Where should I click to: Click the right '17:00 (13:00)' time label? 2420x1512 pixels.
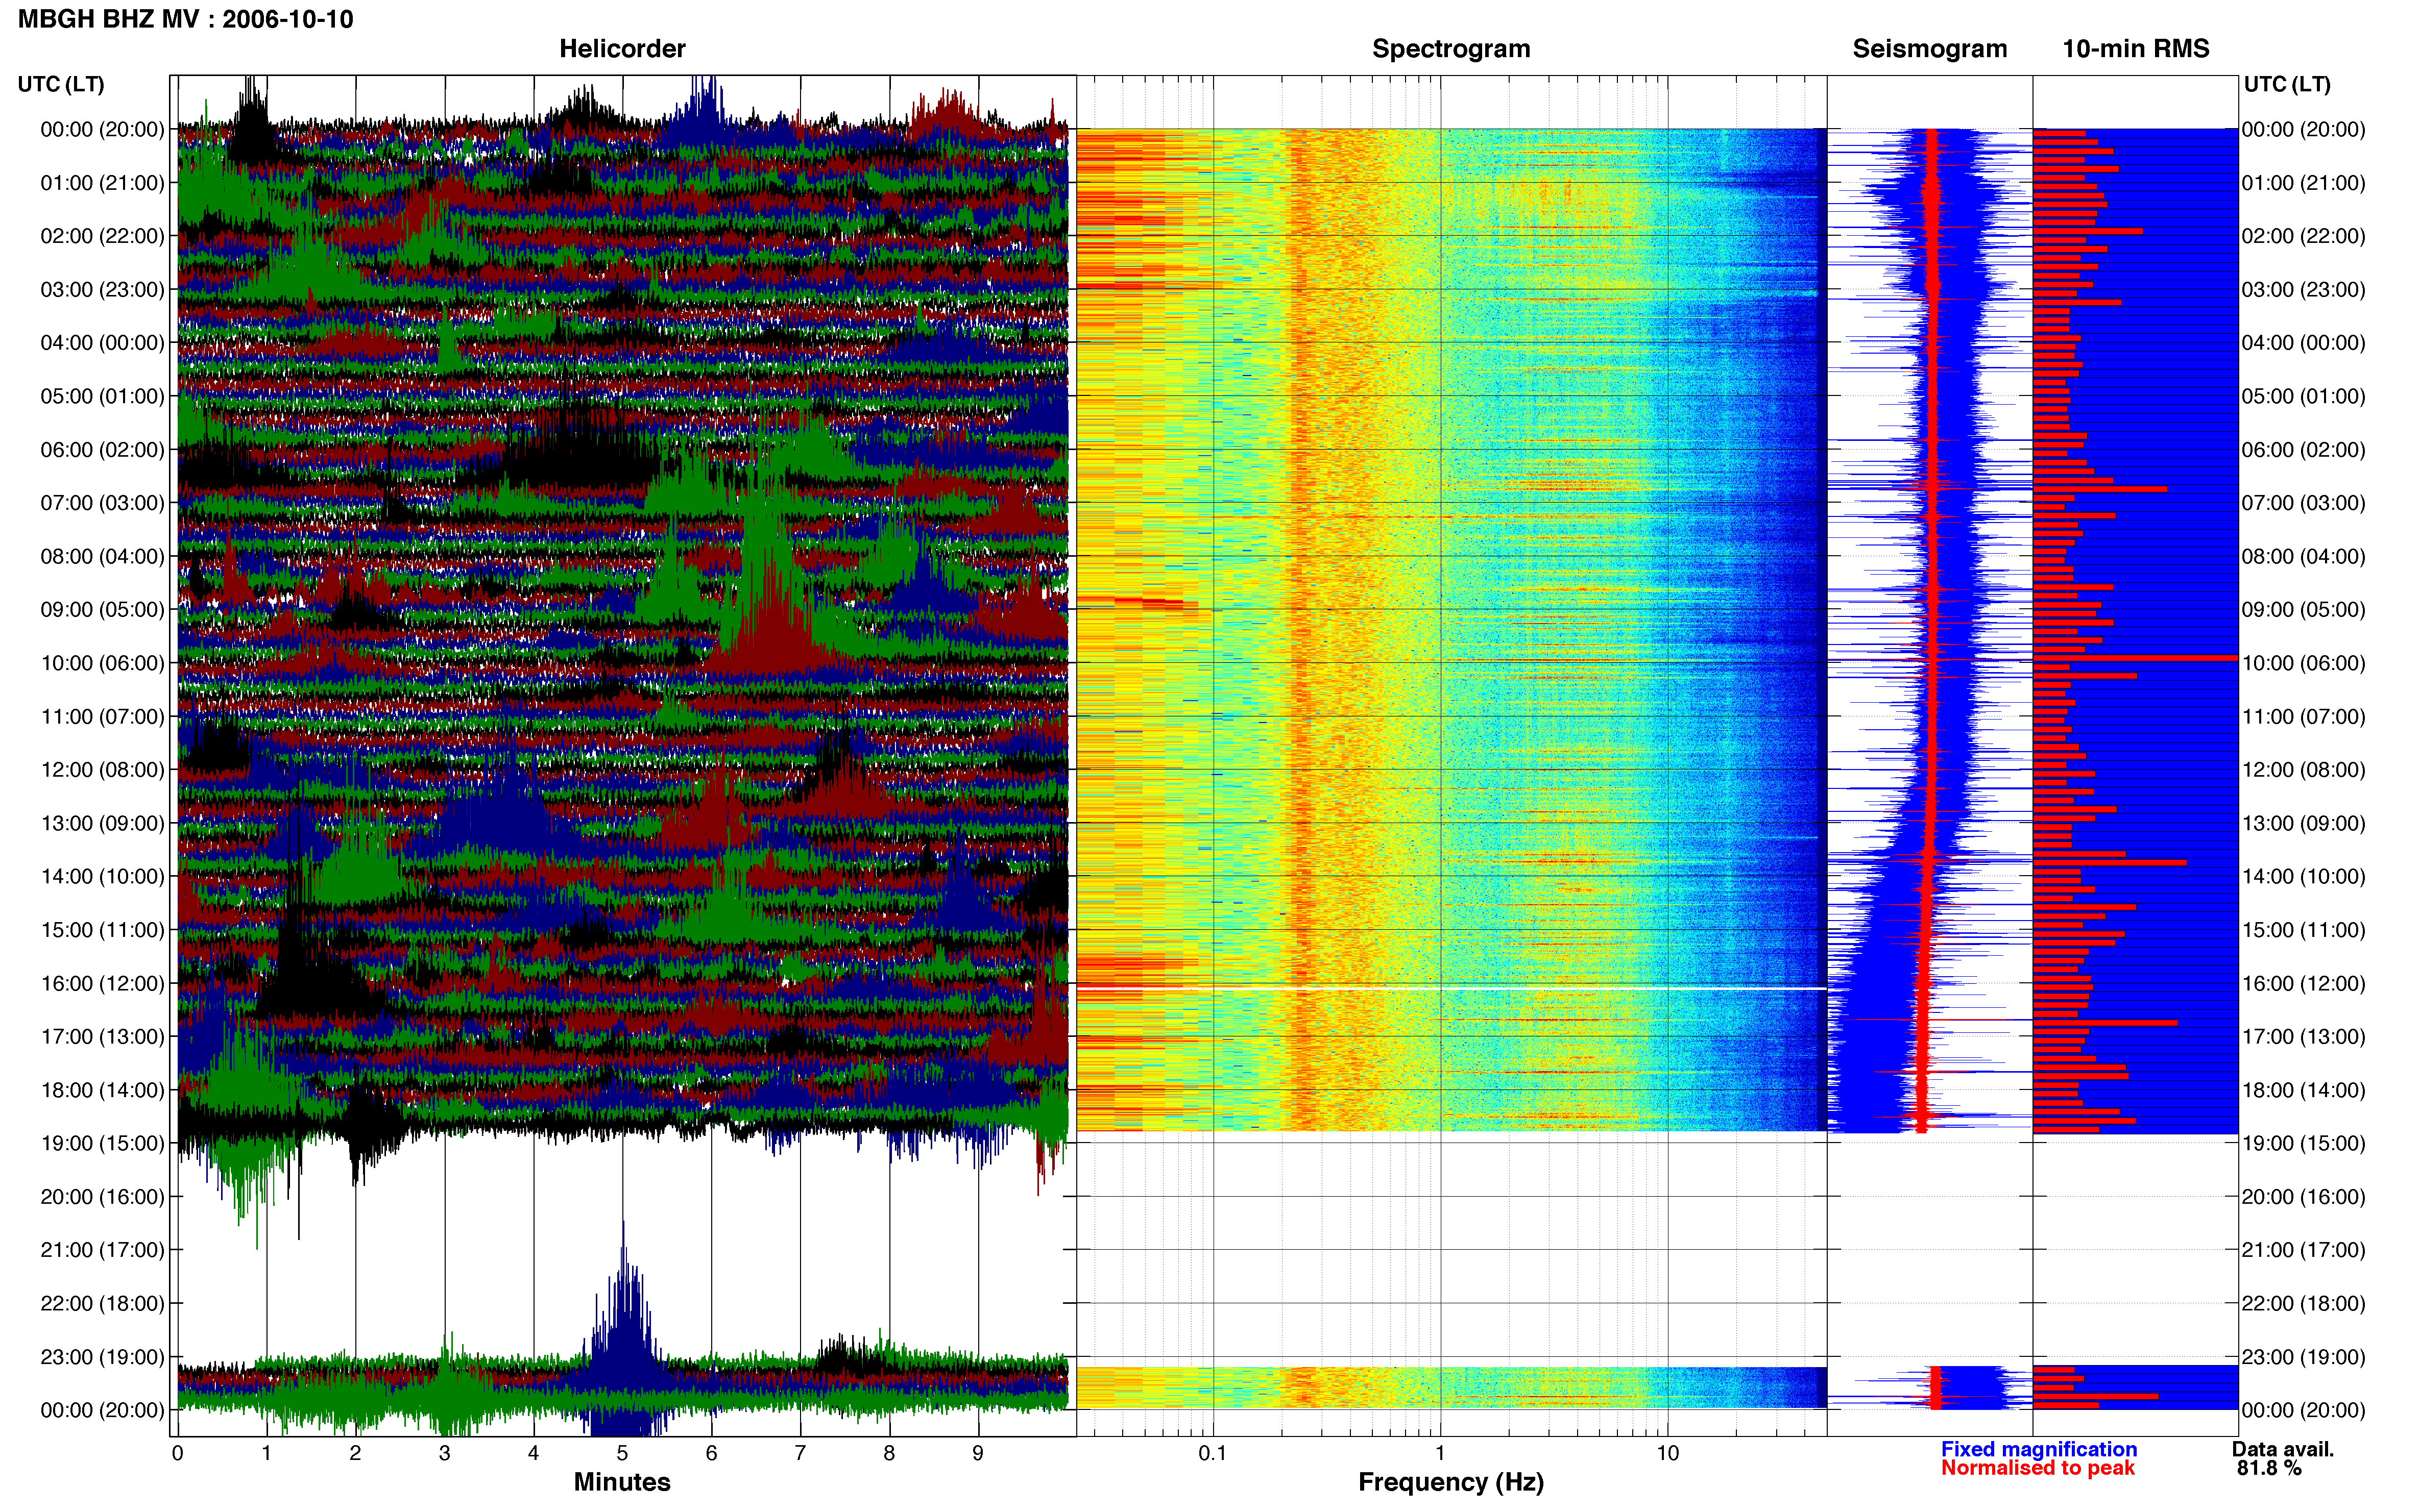click(2304, 1037)
